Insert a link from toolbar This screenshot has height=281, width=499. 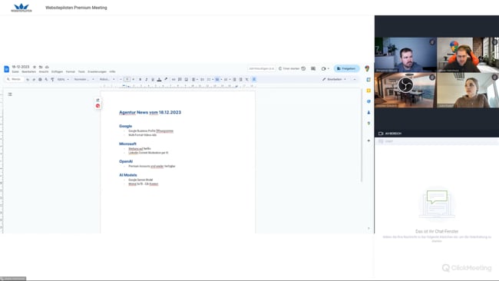click(x=173, y=79)
